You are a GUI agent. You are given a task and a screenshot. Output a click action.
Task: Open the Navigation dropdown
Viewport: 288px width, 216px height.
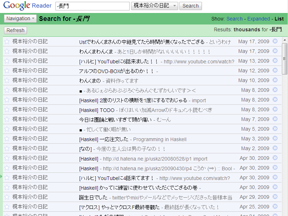coord(20,18)
